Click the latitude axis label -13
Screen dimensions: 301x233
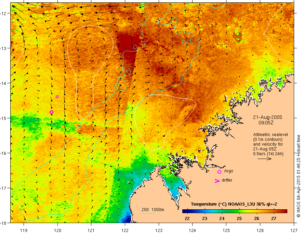click(x=3, y=48)
